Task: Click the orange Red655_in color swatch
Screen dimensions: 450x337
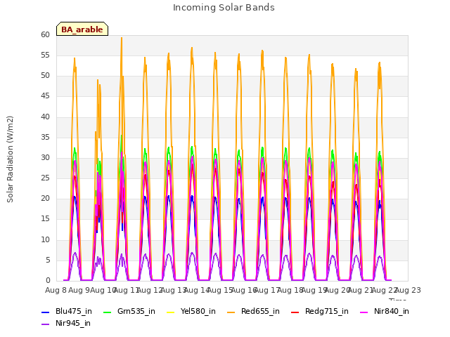Action: point(231,312)
